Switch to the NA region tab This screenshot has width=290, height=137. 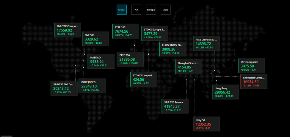(136, 10)
